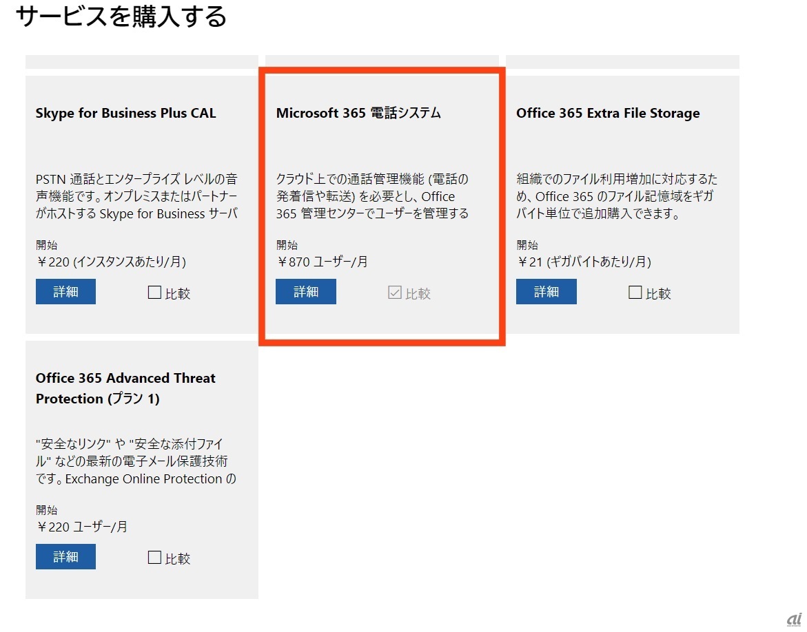This screenshot has width=807, height=632.
Task: Enable 比較 for Office 365 Extra File Storage
Action: coord(635,293)
